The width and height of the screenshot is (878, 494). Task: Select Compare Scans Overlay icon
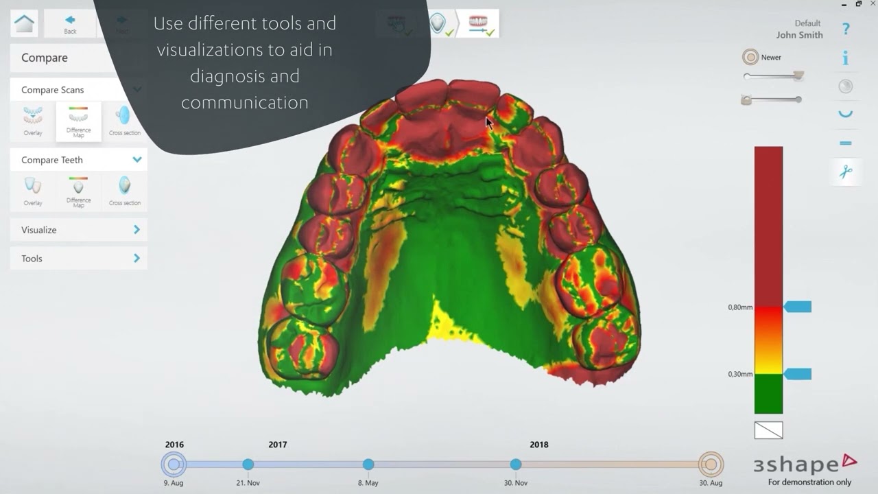pos(33,121)
